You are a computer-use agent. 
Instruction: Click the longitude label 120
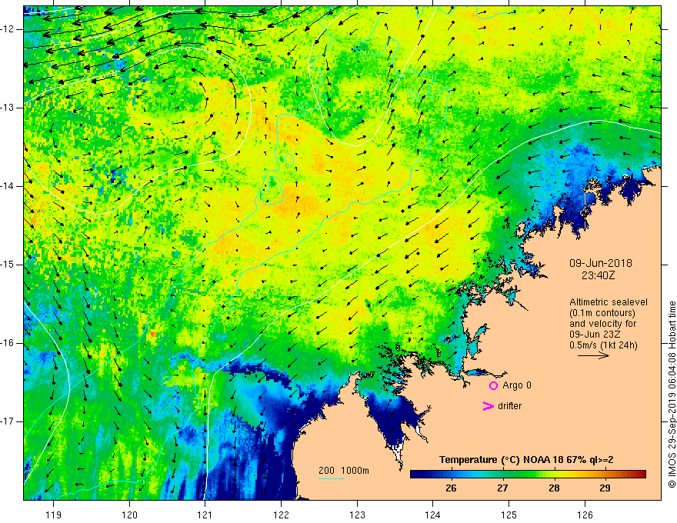129,515
